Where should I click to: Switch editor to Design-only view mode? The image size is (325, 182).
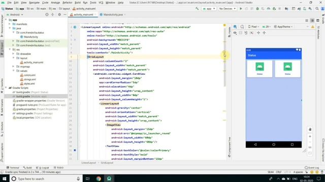tap(318, 20)
